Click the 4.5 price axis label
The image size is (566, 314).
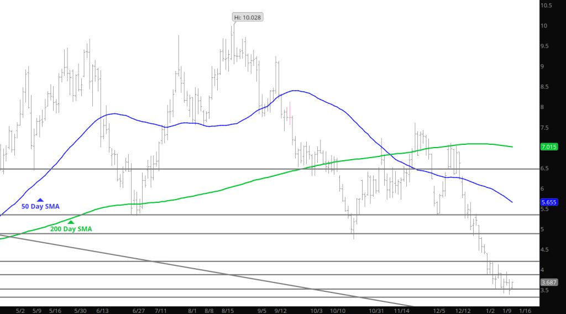(546, 250)
